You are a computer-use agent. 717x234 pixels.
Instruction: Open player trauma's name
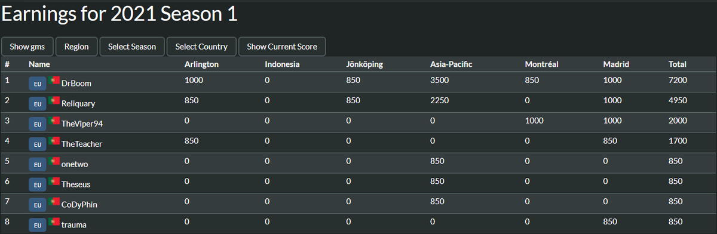[x=74, y=226]
